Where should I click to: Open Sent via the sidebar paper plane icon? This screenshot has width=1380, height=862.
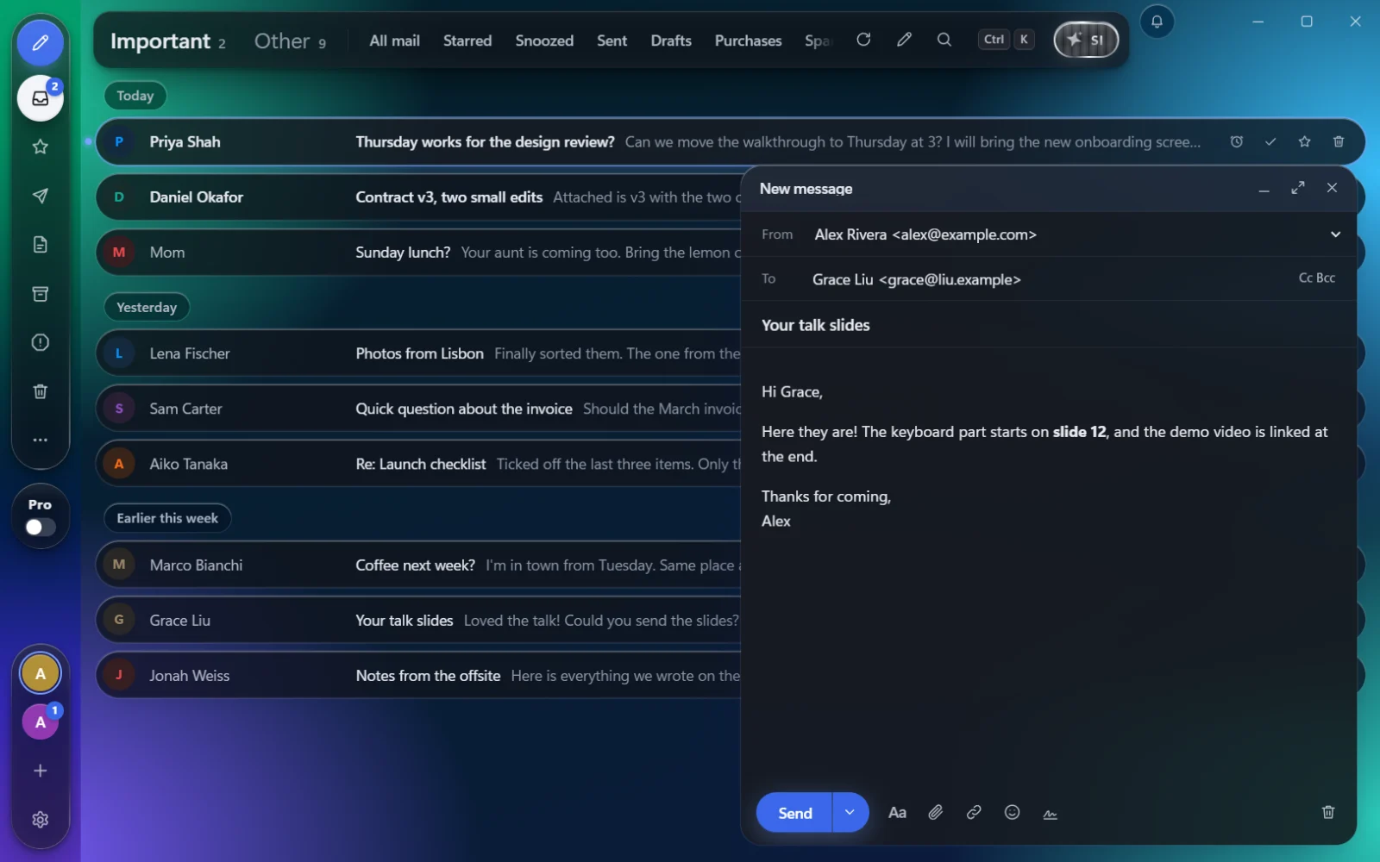[40, 196]
